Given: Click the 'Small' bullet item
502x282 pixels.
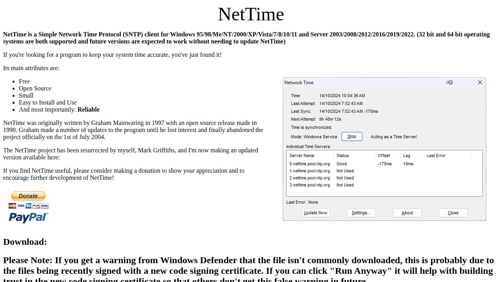Looking at the screenshot, I should click(x=26, y=96).
